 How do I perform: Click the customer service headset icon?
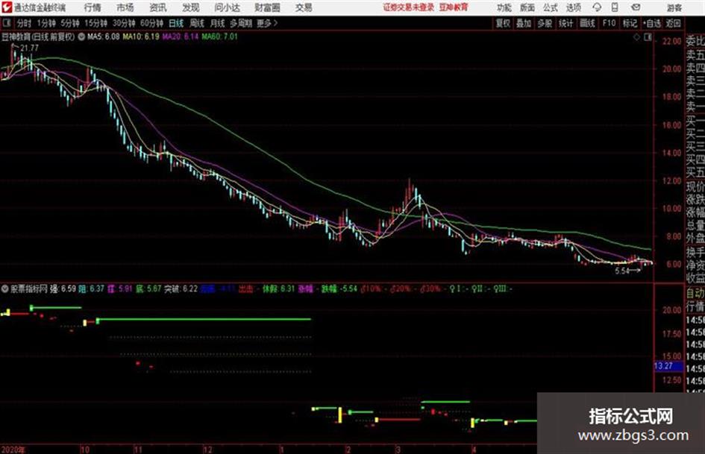point(597,7)
